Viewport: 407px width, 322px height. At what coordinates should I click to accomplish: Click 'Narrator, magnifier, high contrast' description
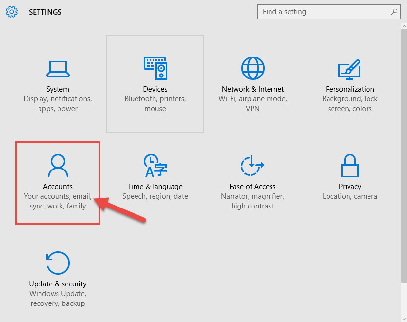(x=252, y=201)
